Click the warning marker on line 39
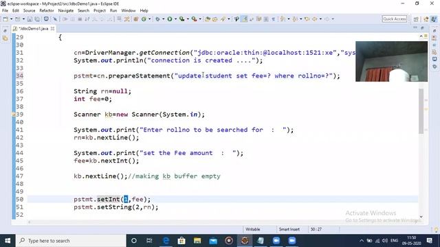This screenshot has width=440, height=247. [13, 115]
